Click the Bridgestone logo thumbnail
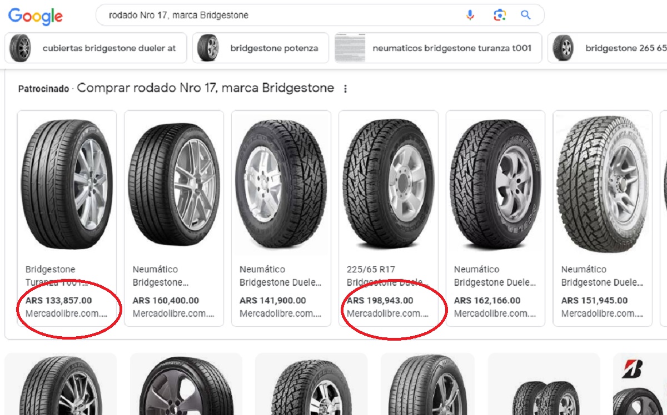This screenshot has width=667, height=415. point(633,369)
